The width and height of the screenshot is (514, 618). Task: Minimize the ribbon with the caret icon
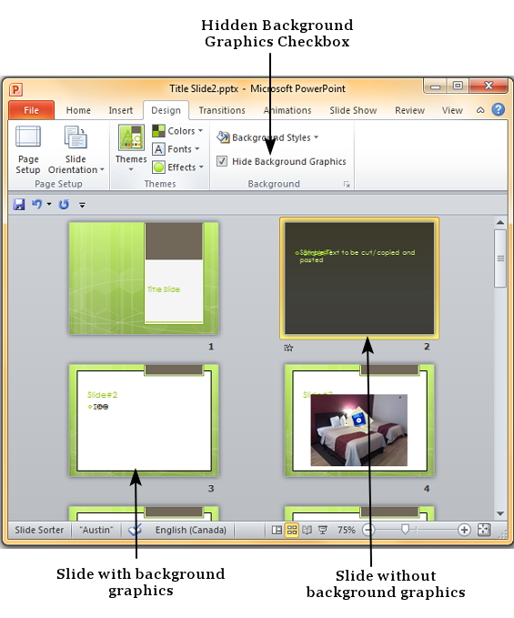480,110
